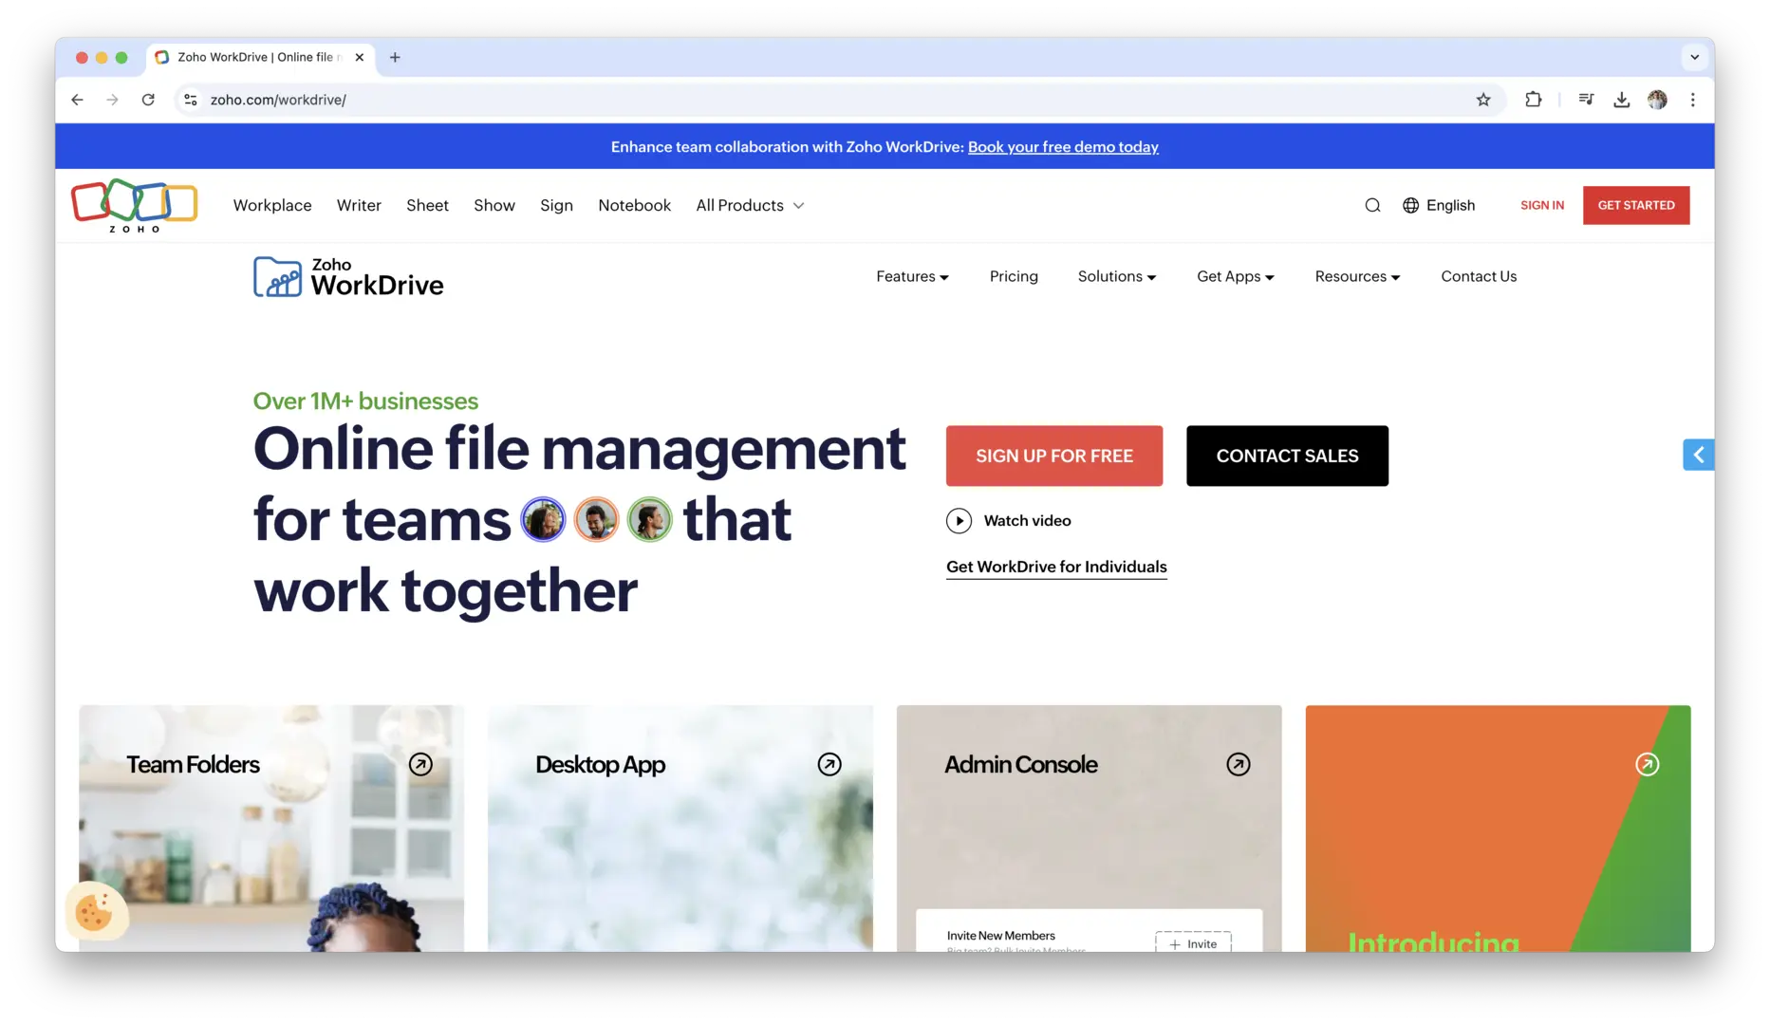
Task: Open the Chrome three-dot menu
Action: [1693, 100]
